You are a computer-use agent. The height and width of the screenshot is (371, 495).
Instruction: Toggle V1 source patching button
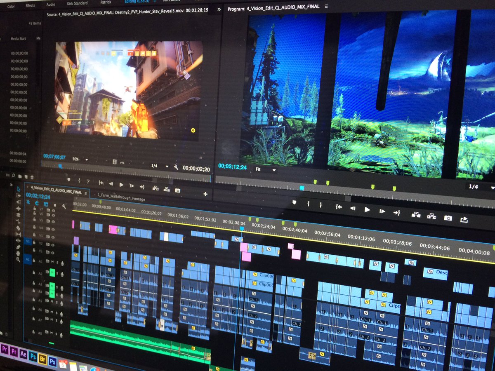(28, 242)
